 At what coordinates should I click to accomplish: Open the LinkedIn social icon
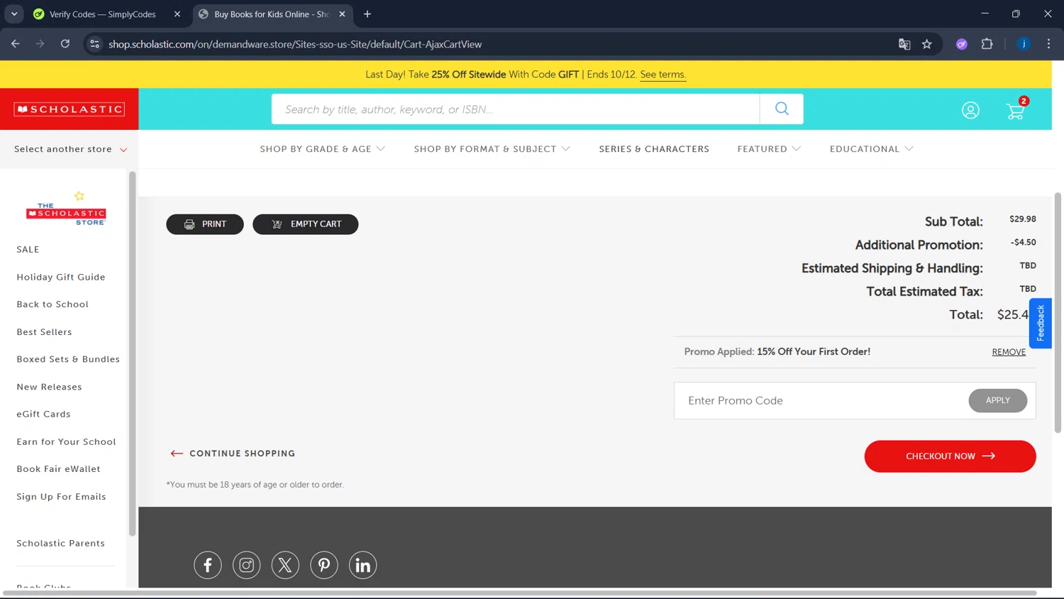tap(362, 565)
